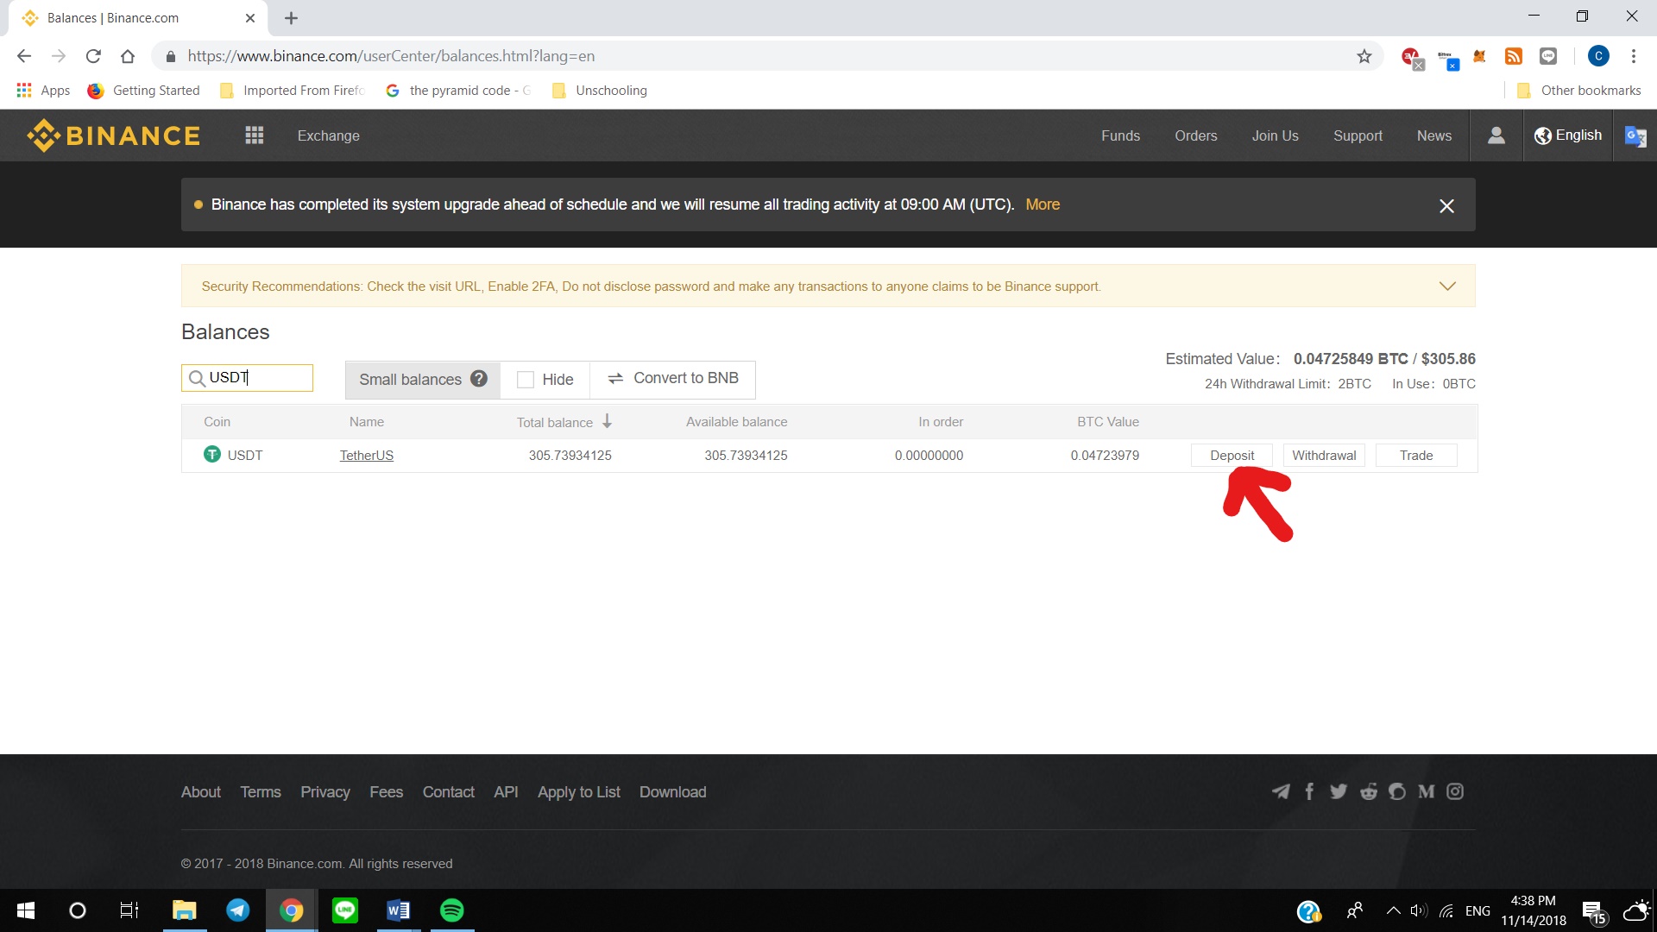Click the coin search input field
The image size is (1657, 932).
tap(257, 378)
